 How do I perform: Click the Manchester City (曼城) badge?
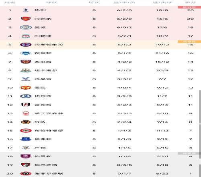click(26, 27)
